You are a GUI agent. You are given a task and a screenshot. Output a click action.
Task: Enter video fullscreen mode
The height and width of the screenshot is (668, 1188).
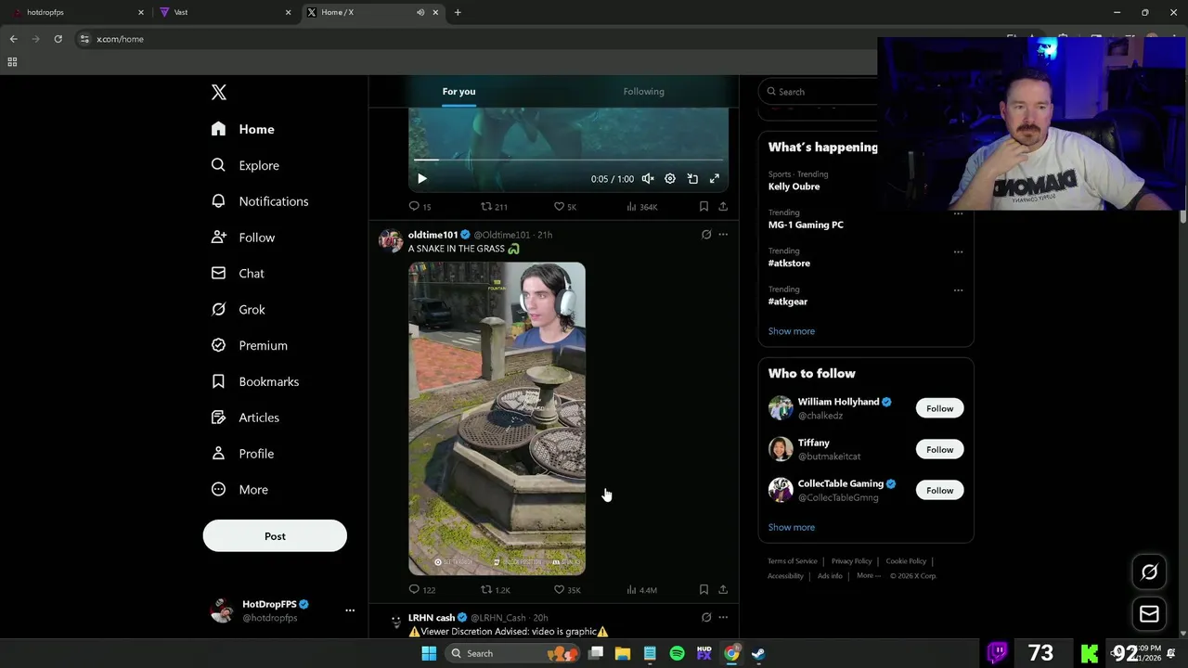pyautogui.click(x=715, y=179)
